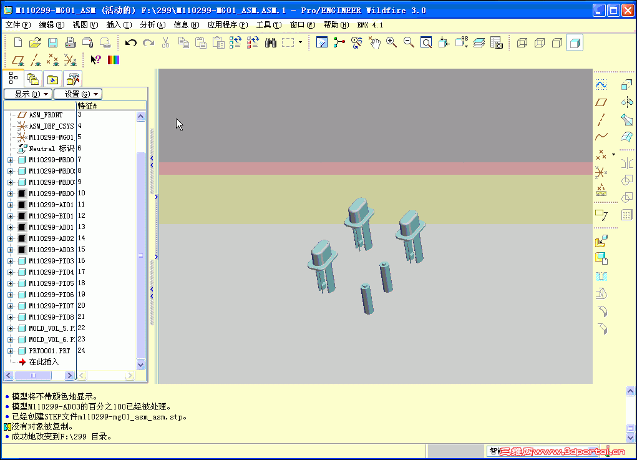
Task: Expand the M110299-PI03 tree node
Action: [x=10, y=261]
